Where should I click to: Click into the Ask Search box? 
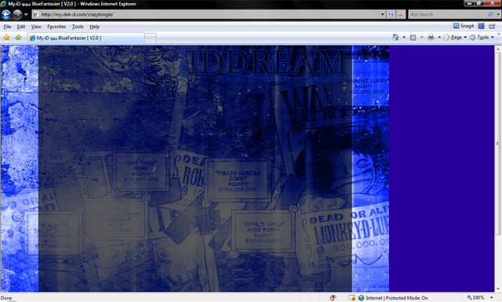pos(448,14)
